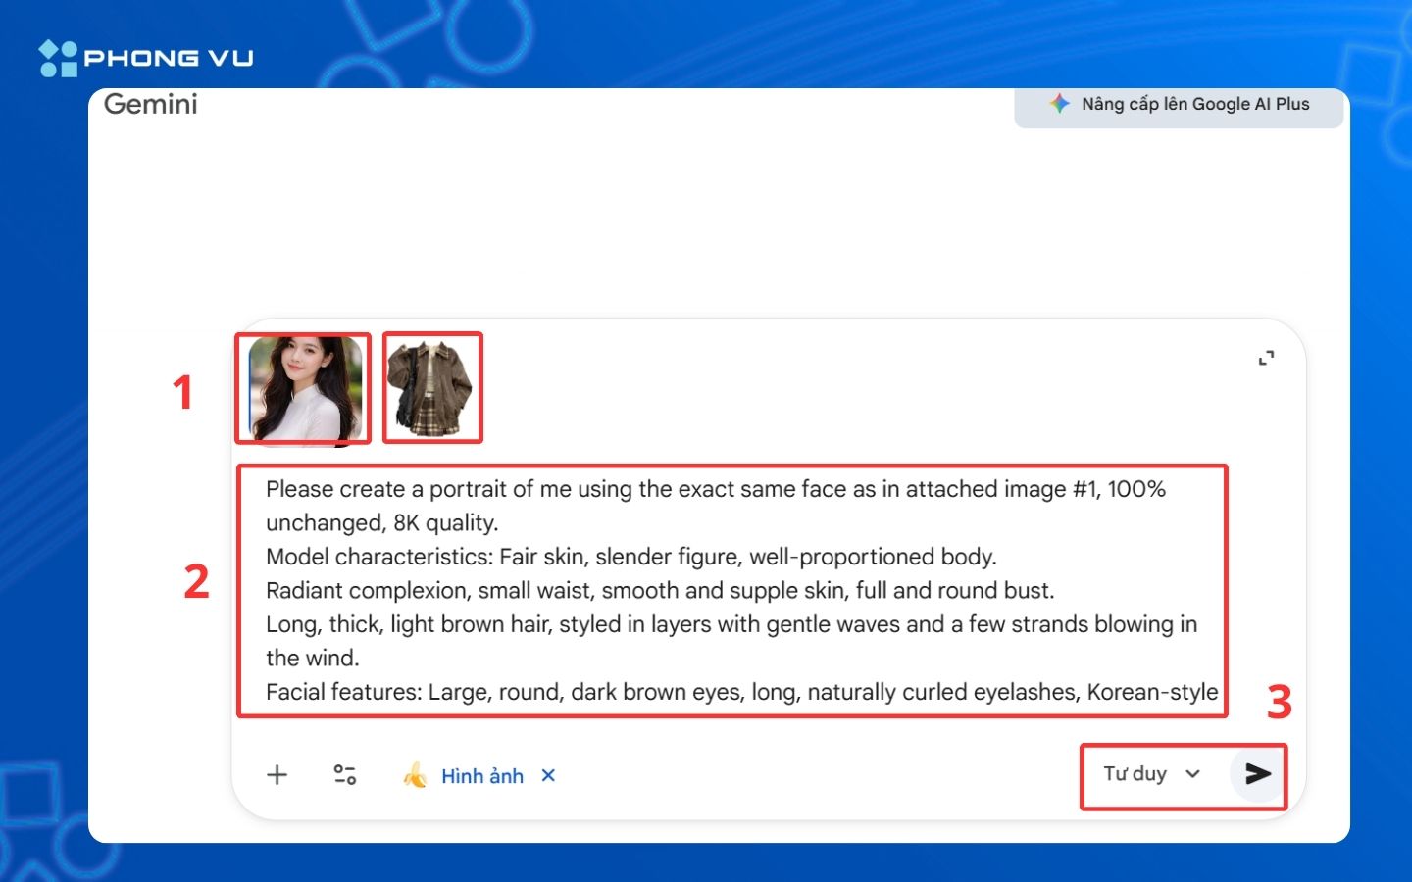Click the Phong Vu logo
Screen dimensions: 1412x882
[146, 58]
